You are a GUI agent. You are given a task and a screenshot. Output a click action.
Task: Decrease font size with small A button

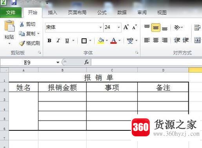[x=135, y=27]
